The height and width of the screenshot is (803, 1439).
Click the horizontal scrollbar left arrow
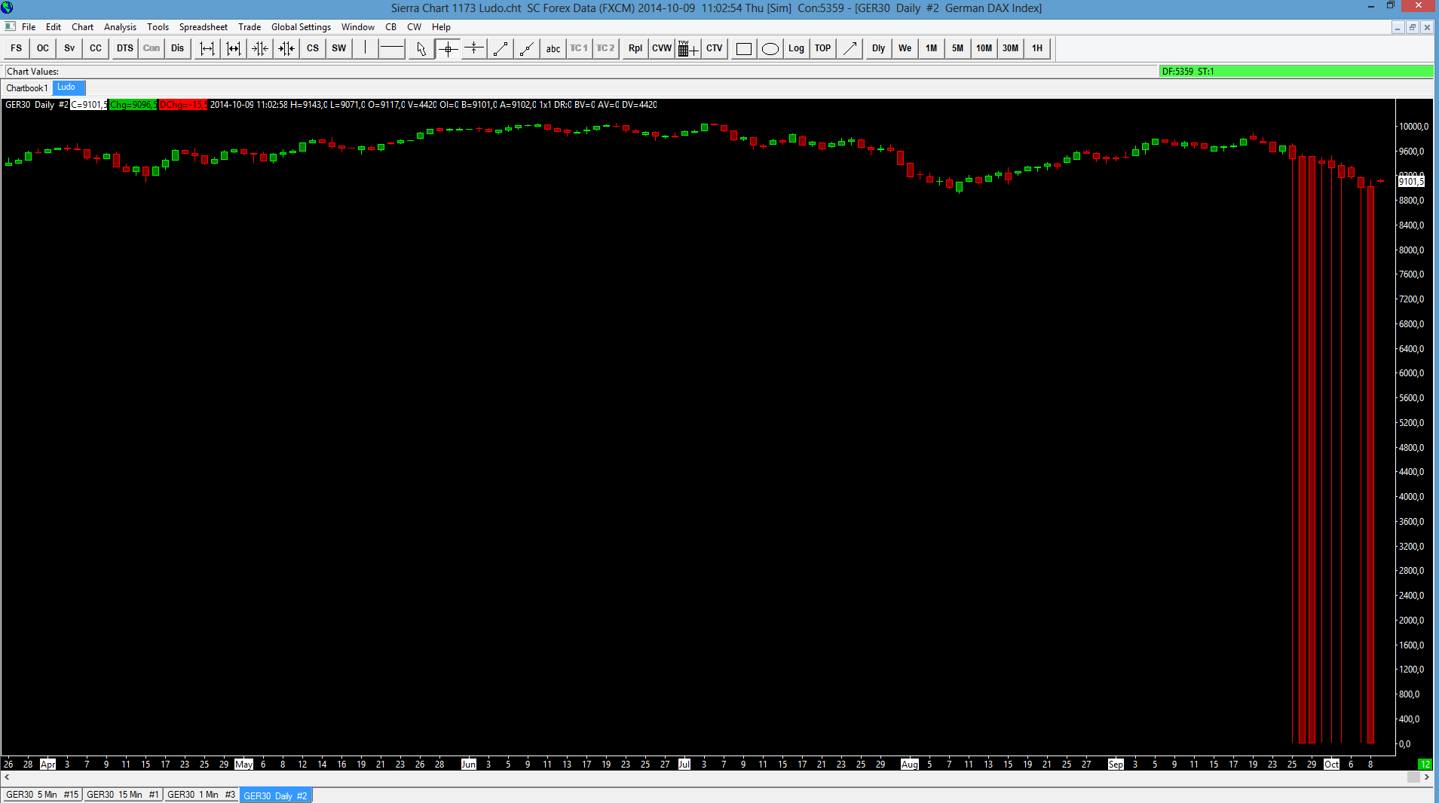(x=8, y=777)
